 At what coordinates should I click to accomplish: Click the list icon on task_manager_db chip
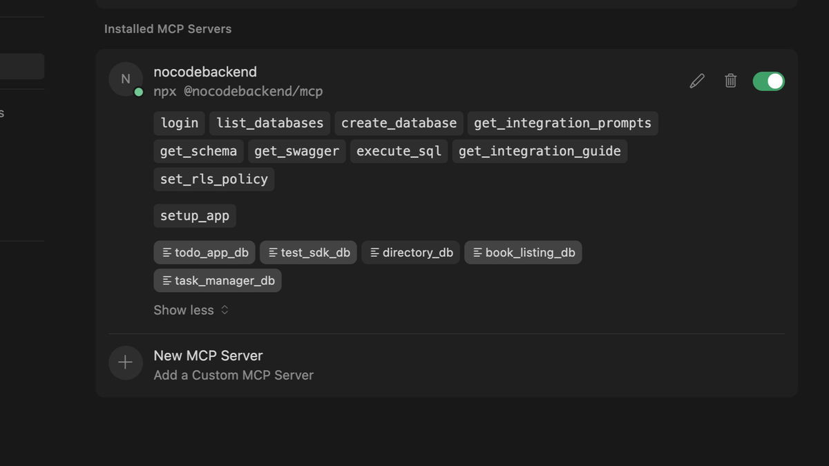(167, 280)
